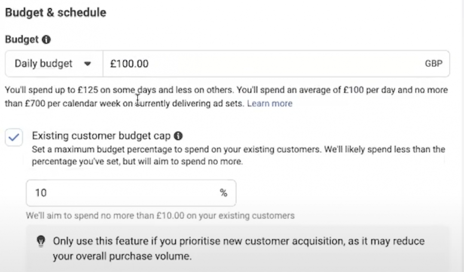464x272 pixels.
Task: Click the GBP currency label in the budget field
Action: pyautogui.click(x=433, y=64)
